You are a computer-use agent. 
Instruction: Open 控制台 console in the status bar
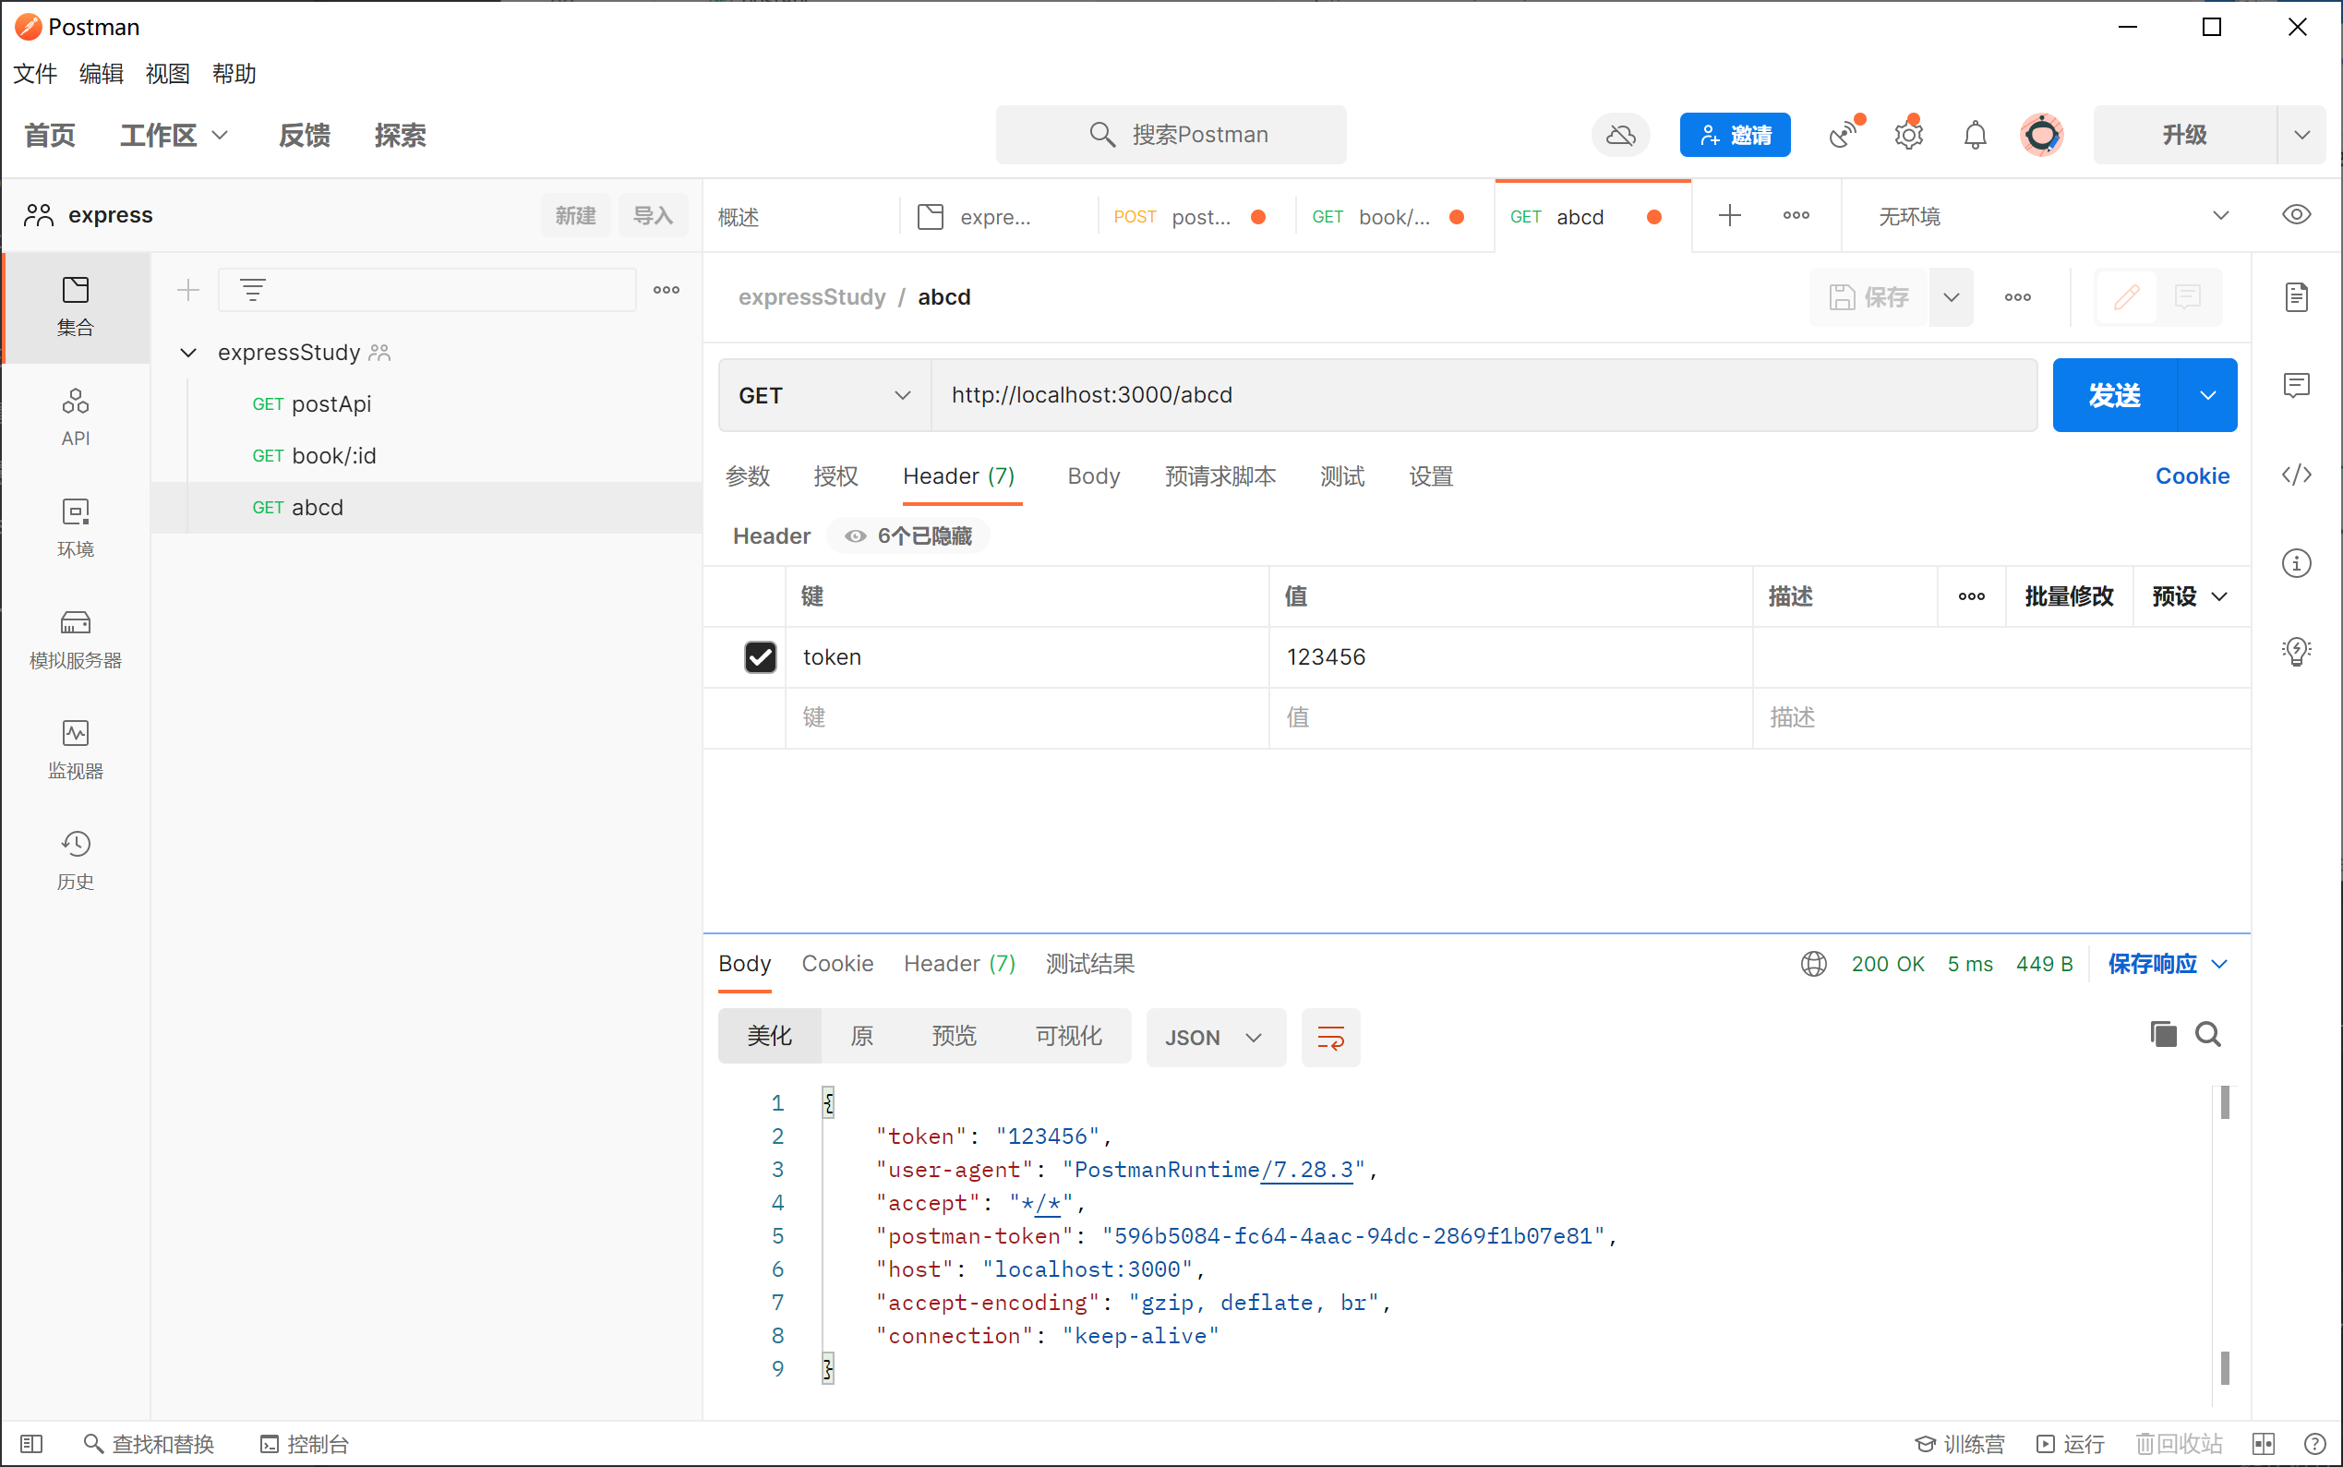(x=305, y=1444)
